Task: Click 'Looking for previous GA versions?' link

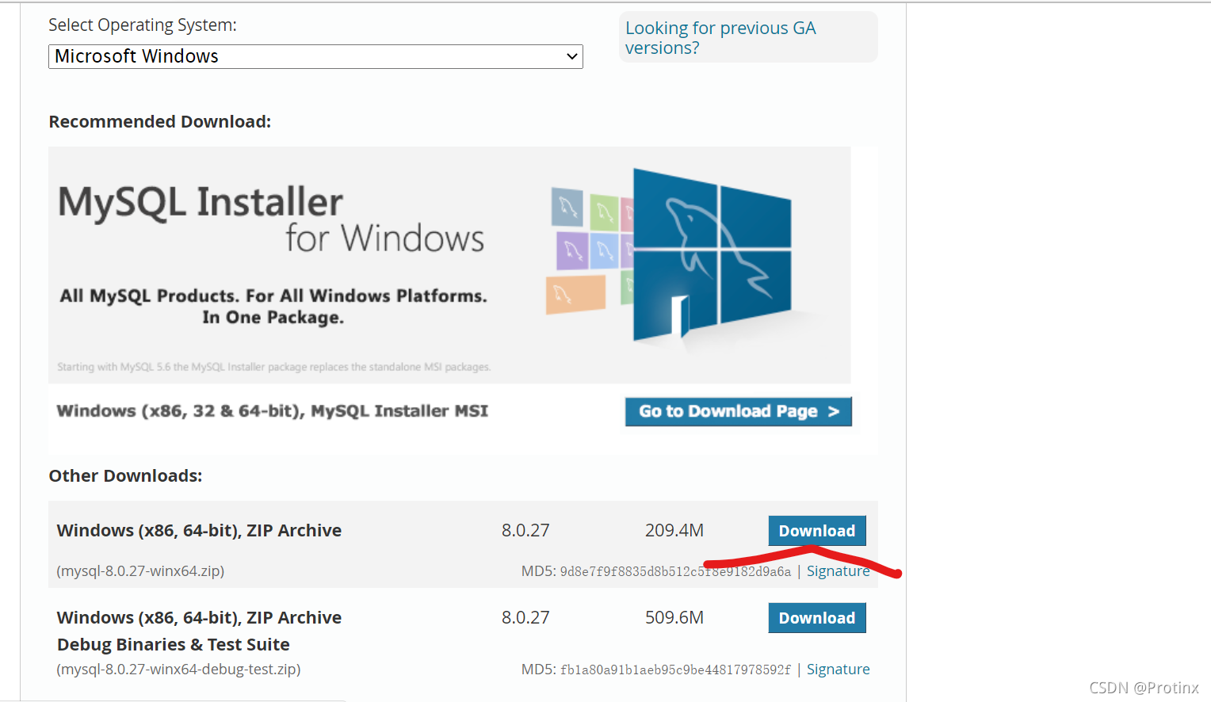Action: pyautogui.click(x=720, y=38)
